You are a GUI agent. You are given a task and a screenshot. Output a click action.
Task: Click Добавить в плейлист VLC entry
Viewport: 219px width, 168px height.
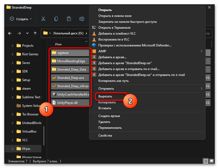[x=118, y=34]
